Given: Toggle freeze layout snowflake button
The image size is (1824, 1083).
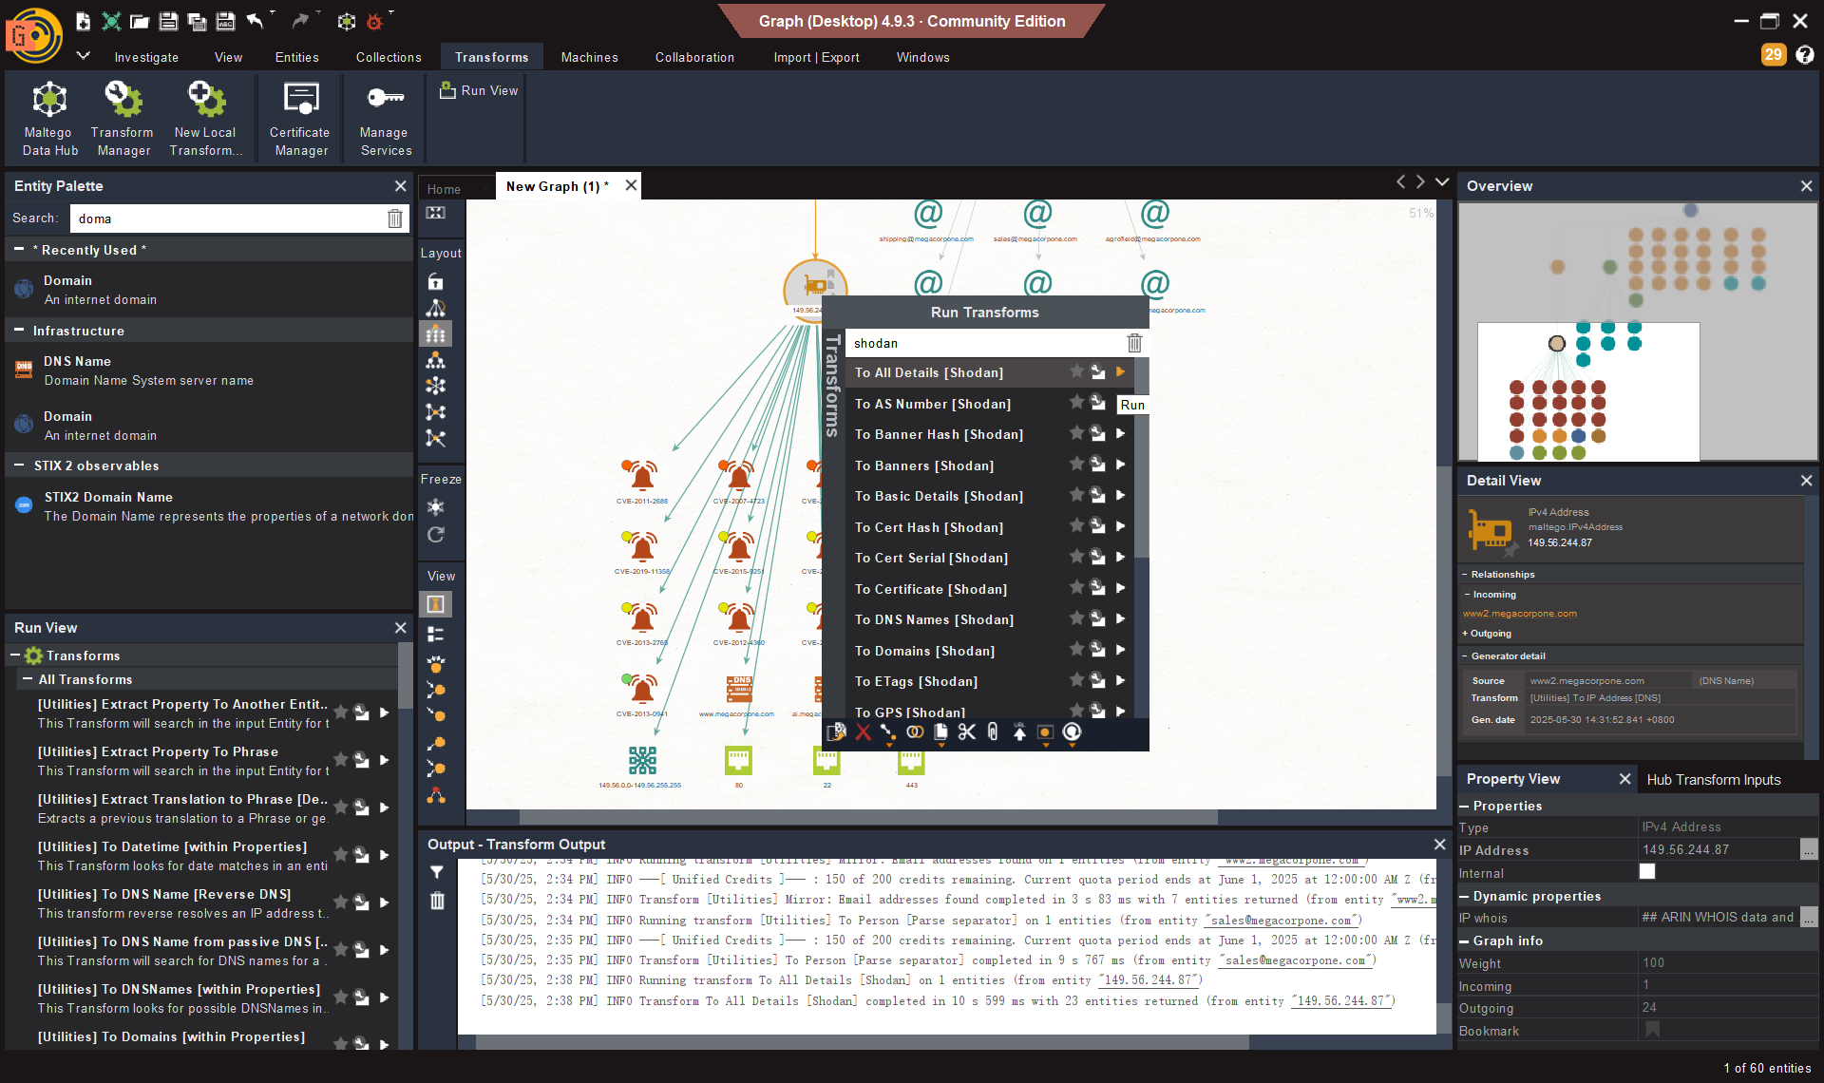Looking at the screenshot, I should [436, 507].
